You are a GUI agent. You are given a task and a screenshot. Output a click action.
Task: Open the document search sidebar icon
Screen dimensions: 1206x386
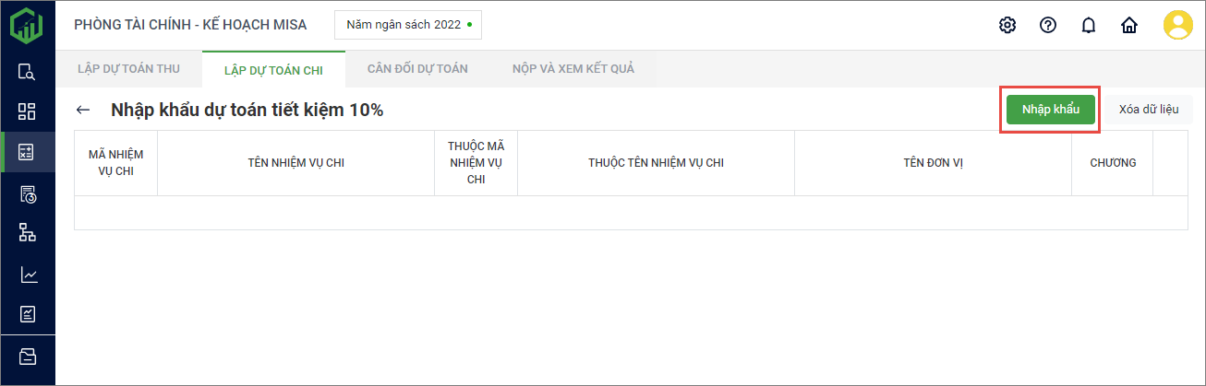point(27,73)
